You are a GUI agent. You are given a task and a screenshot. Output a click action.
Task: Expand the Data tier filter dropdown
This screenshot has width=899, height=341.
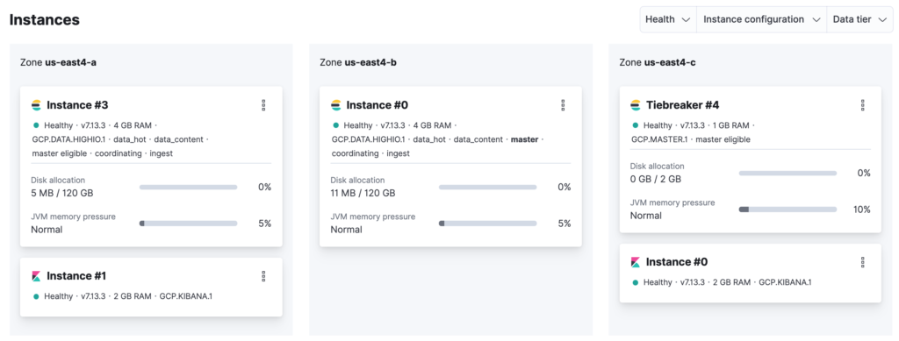(859, 19)
